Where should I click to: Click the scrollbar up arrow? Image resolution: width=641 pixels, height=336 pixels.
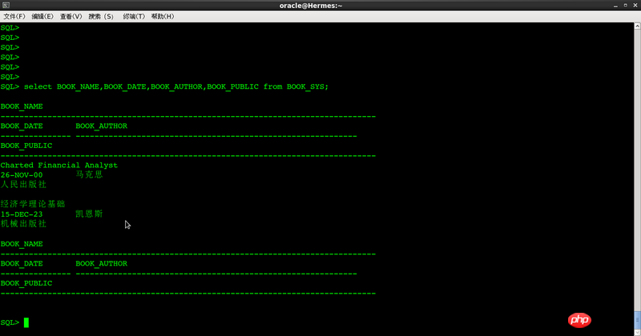(x=637, y=26)
